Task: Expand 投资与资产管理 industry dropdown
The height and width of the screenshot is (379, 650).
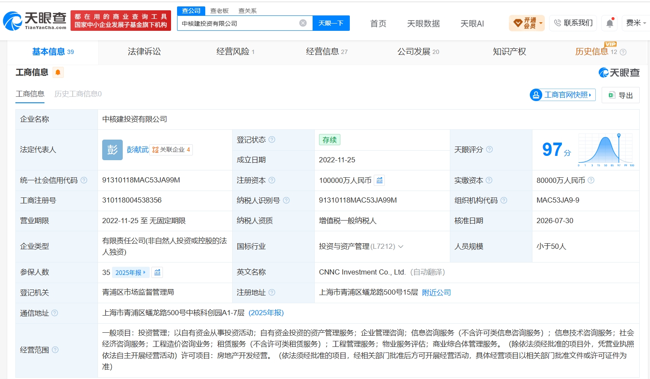Action: click(401, 247)
